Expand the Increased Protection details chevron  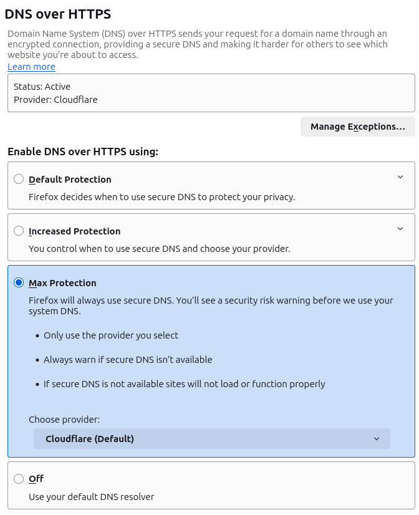pos(400,229)
